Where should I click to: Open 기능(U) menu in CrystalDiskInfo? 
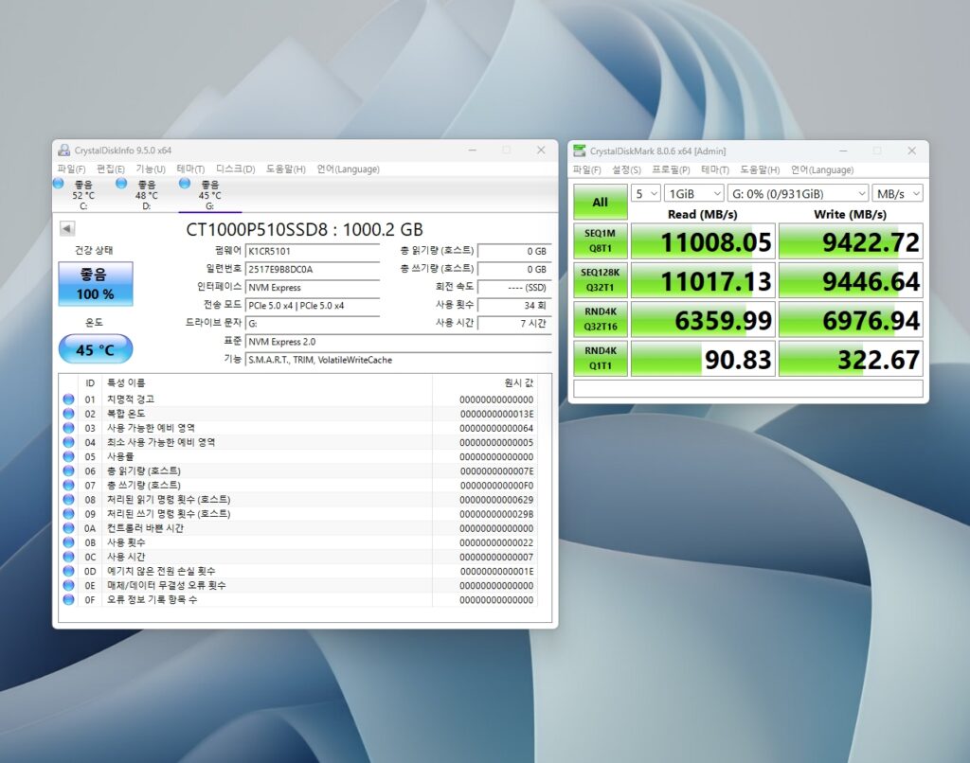click(151, 169)
